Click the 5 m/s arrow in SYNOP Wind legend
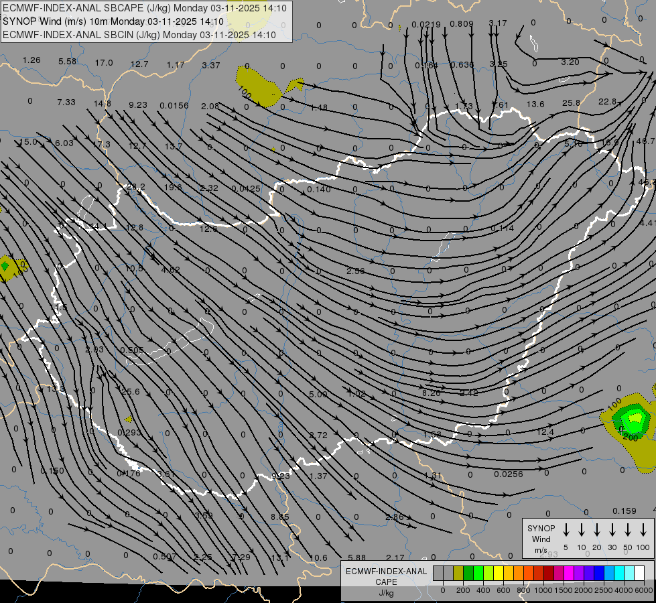The width and height of the screenshot is (656, 603). pos(566,529)
